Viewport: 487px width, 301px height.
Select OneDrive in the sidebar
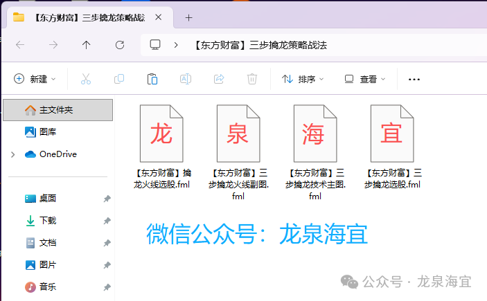tap(57, 154)
